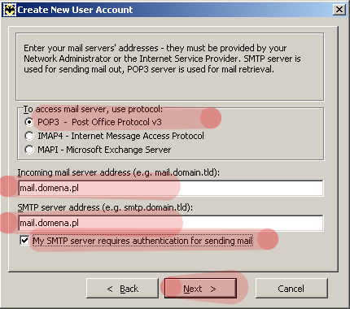This screenshot has height=309, width=350.
Task: Cancel the new account wizard
Action: tap(291, 289)
